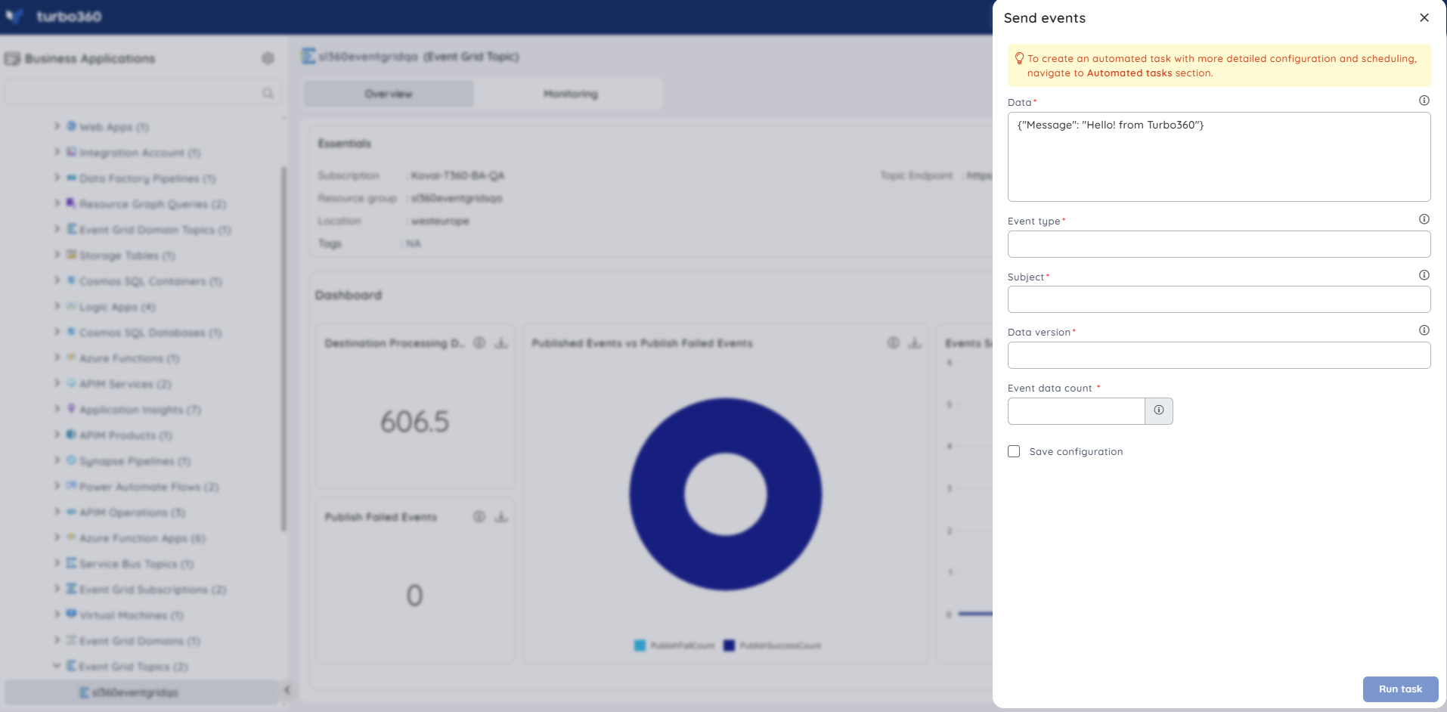Click the sidebar search box
1447x712 pixels.
[142, 93]
